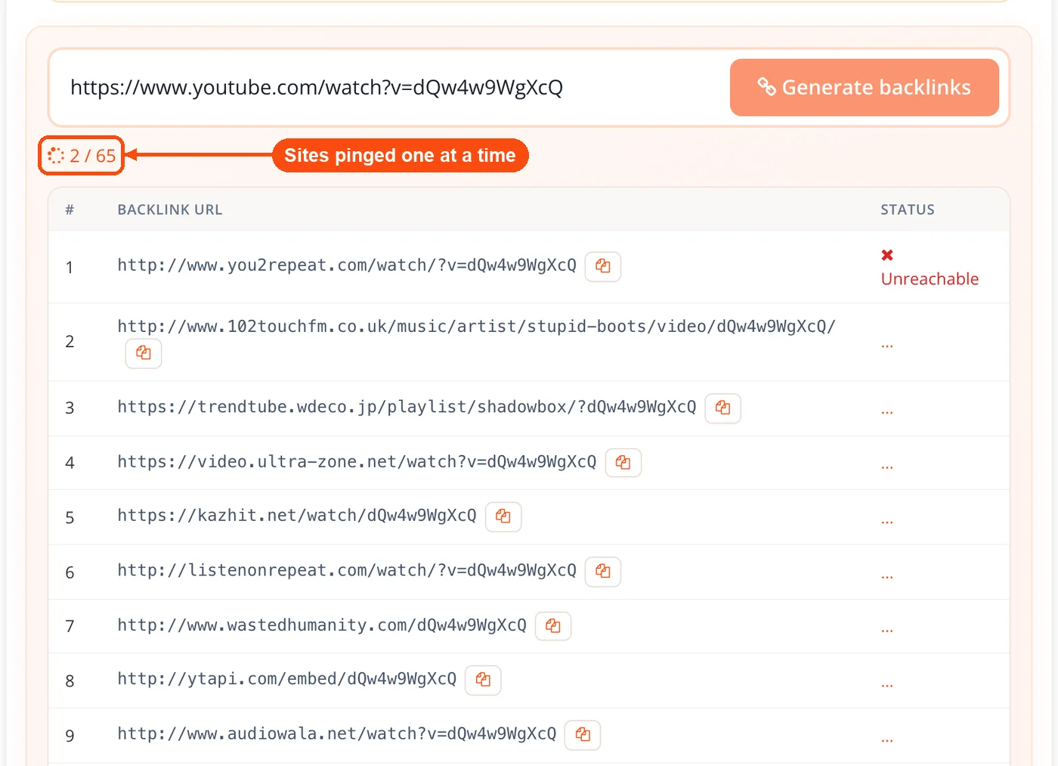
Task: Click the 2 / 65 progress counter
Action: [93, 156]
